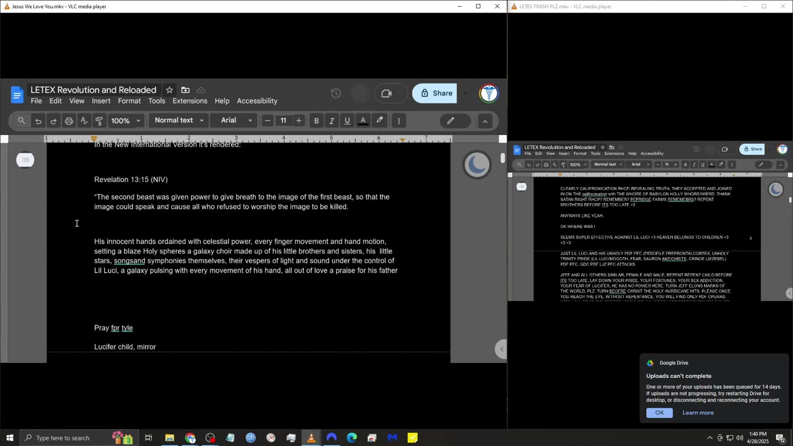Open the zoom 100% dropdown
This screenshot has height=446, width=793.
(x=126, y=121)
